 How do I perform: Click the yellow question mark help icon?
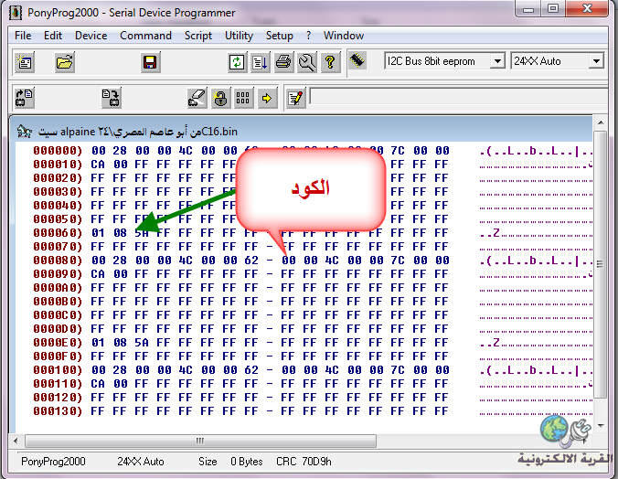(330, 62)
